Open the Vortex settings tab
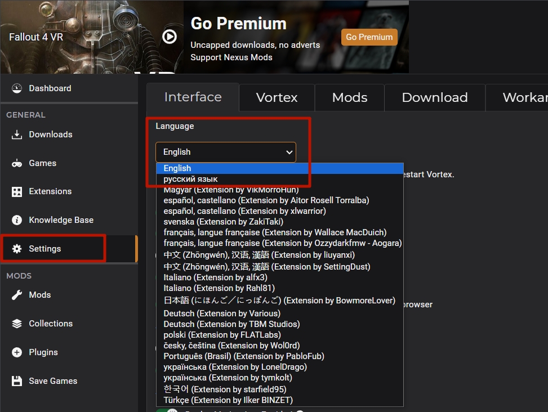The image size is (548, 412). tap(277, 97)
